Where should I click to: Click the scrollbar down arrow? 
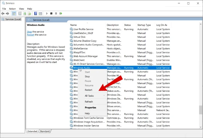[200, 127]
